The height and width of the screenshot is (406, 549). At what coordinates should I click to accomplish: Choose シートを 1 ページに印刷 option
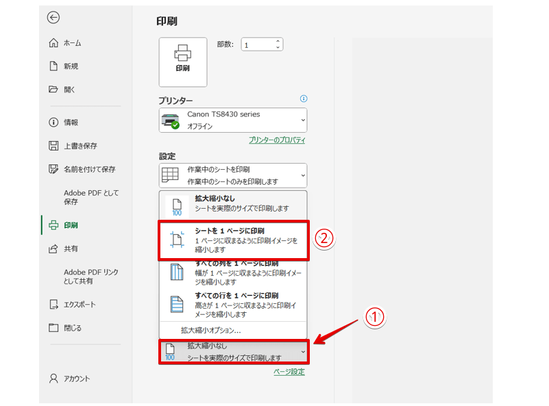pos(233,240)
